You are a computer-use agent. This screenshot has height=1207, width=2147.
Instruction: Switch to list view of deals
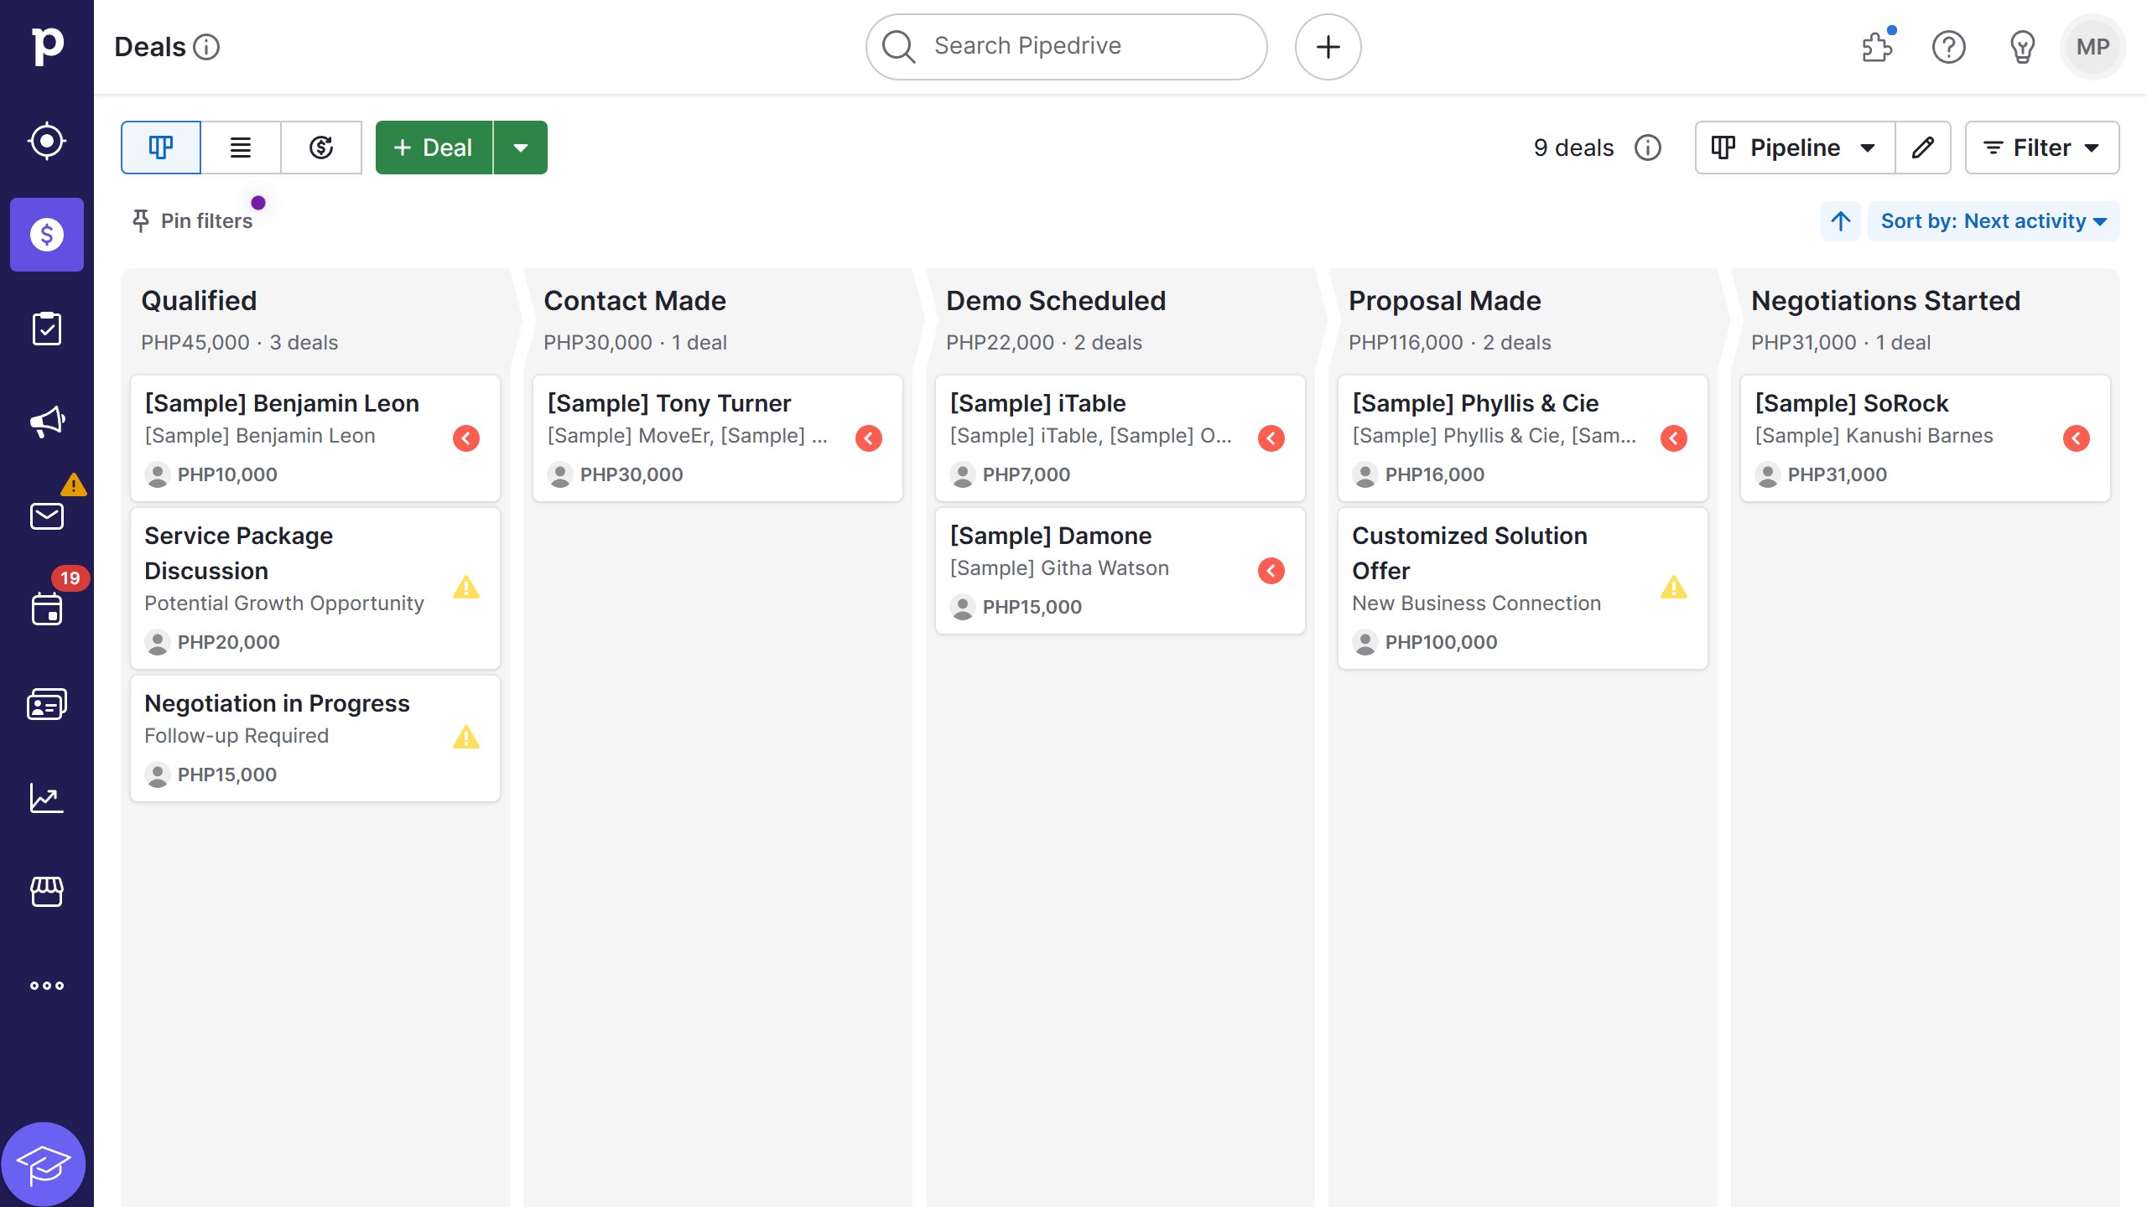tap(241, 148)
